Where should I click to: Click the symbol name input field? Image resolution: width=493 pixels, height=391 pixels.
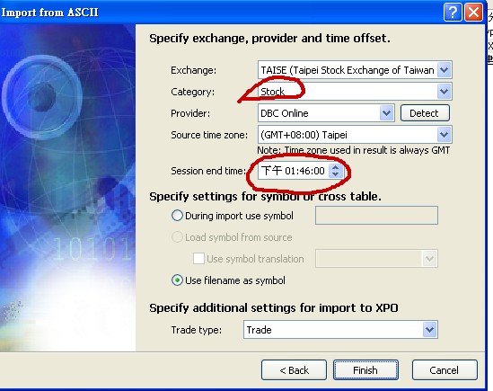376,216
